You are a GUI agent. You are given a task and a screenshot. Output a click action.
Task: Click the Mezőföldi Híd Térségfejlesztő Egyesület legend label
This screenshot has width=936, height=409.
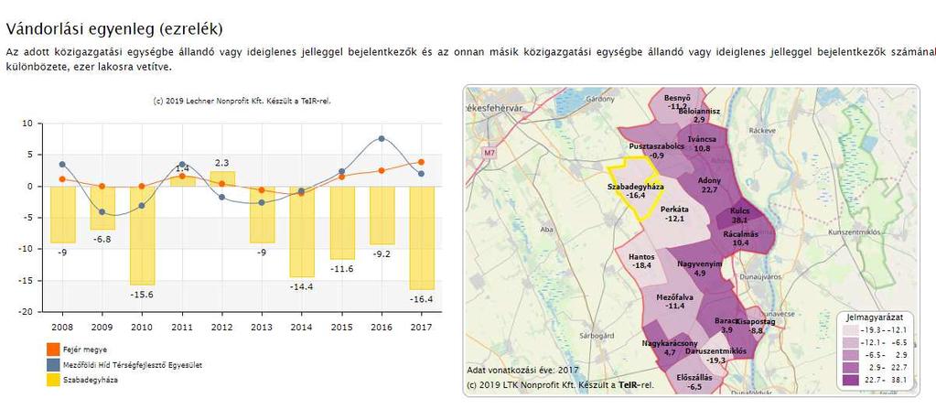pyautogui.click(x=133, y=365)
